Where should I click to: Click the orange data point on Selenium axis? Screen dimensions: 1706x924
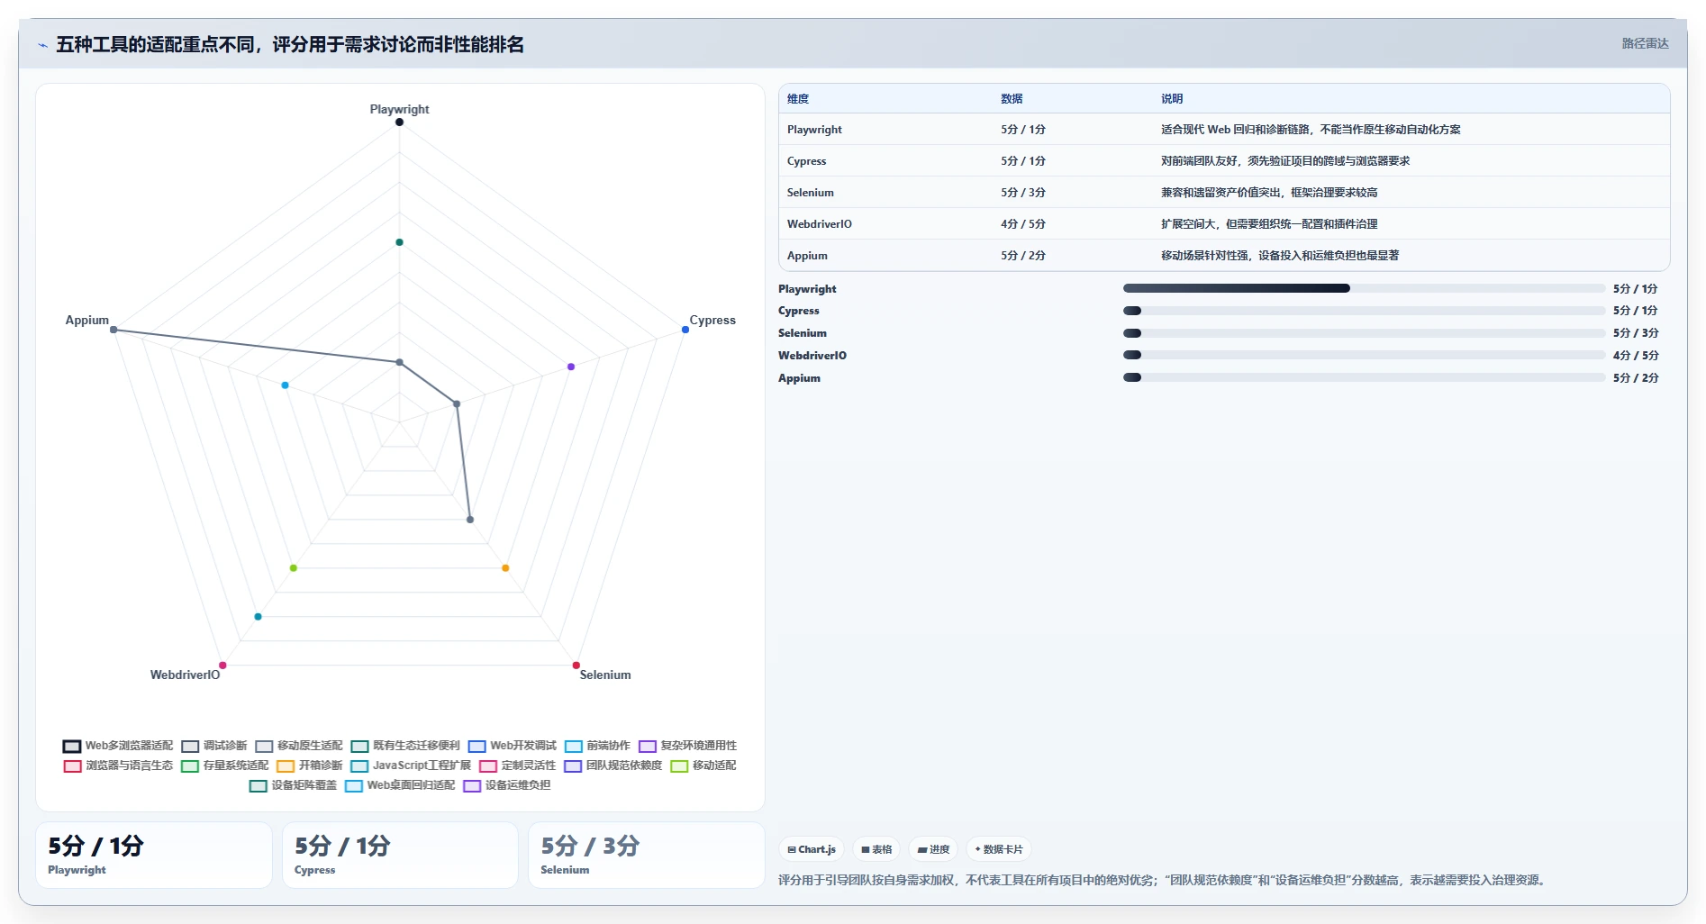[x=505, y=567]
